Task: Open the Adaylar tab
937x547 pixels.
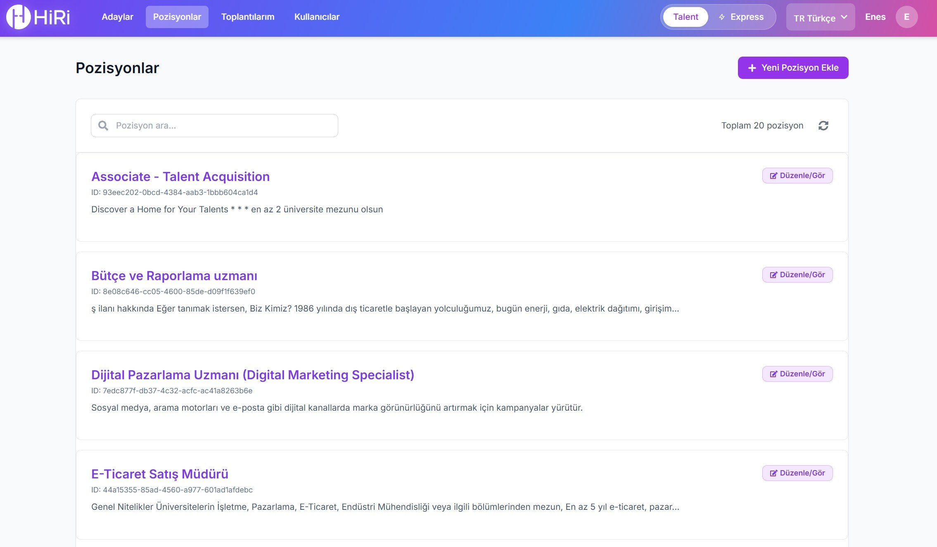Action: pyautogui.click(x=117, y=17)
